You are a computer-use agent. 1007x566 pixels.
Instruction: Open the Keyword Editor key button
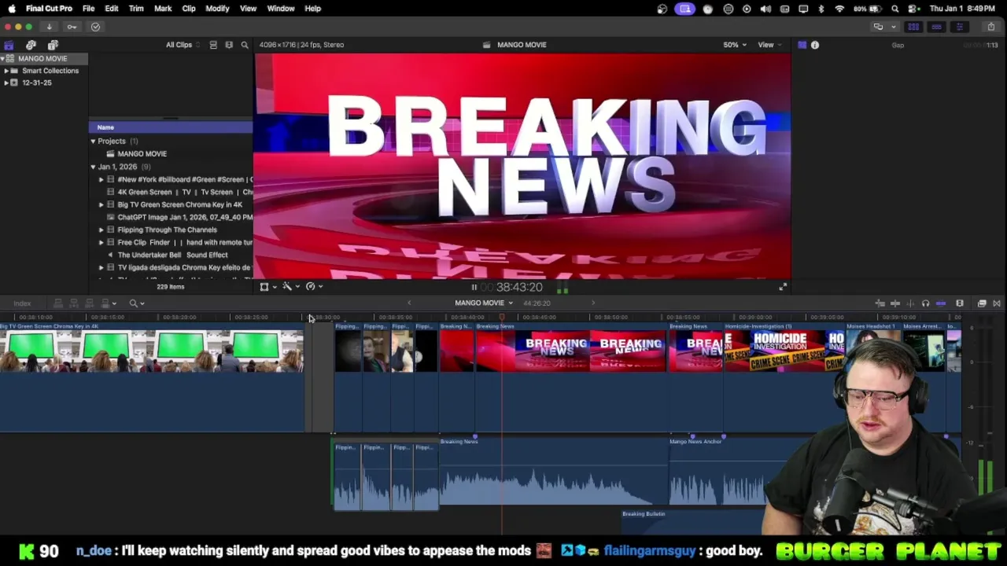(x=72, y=27)
